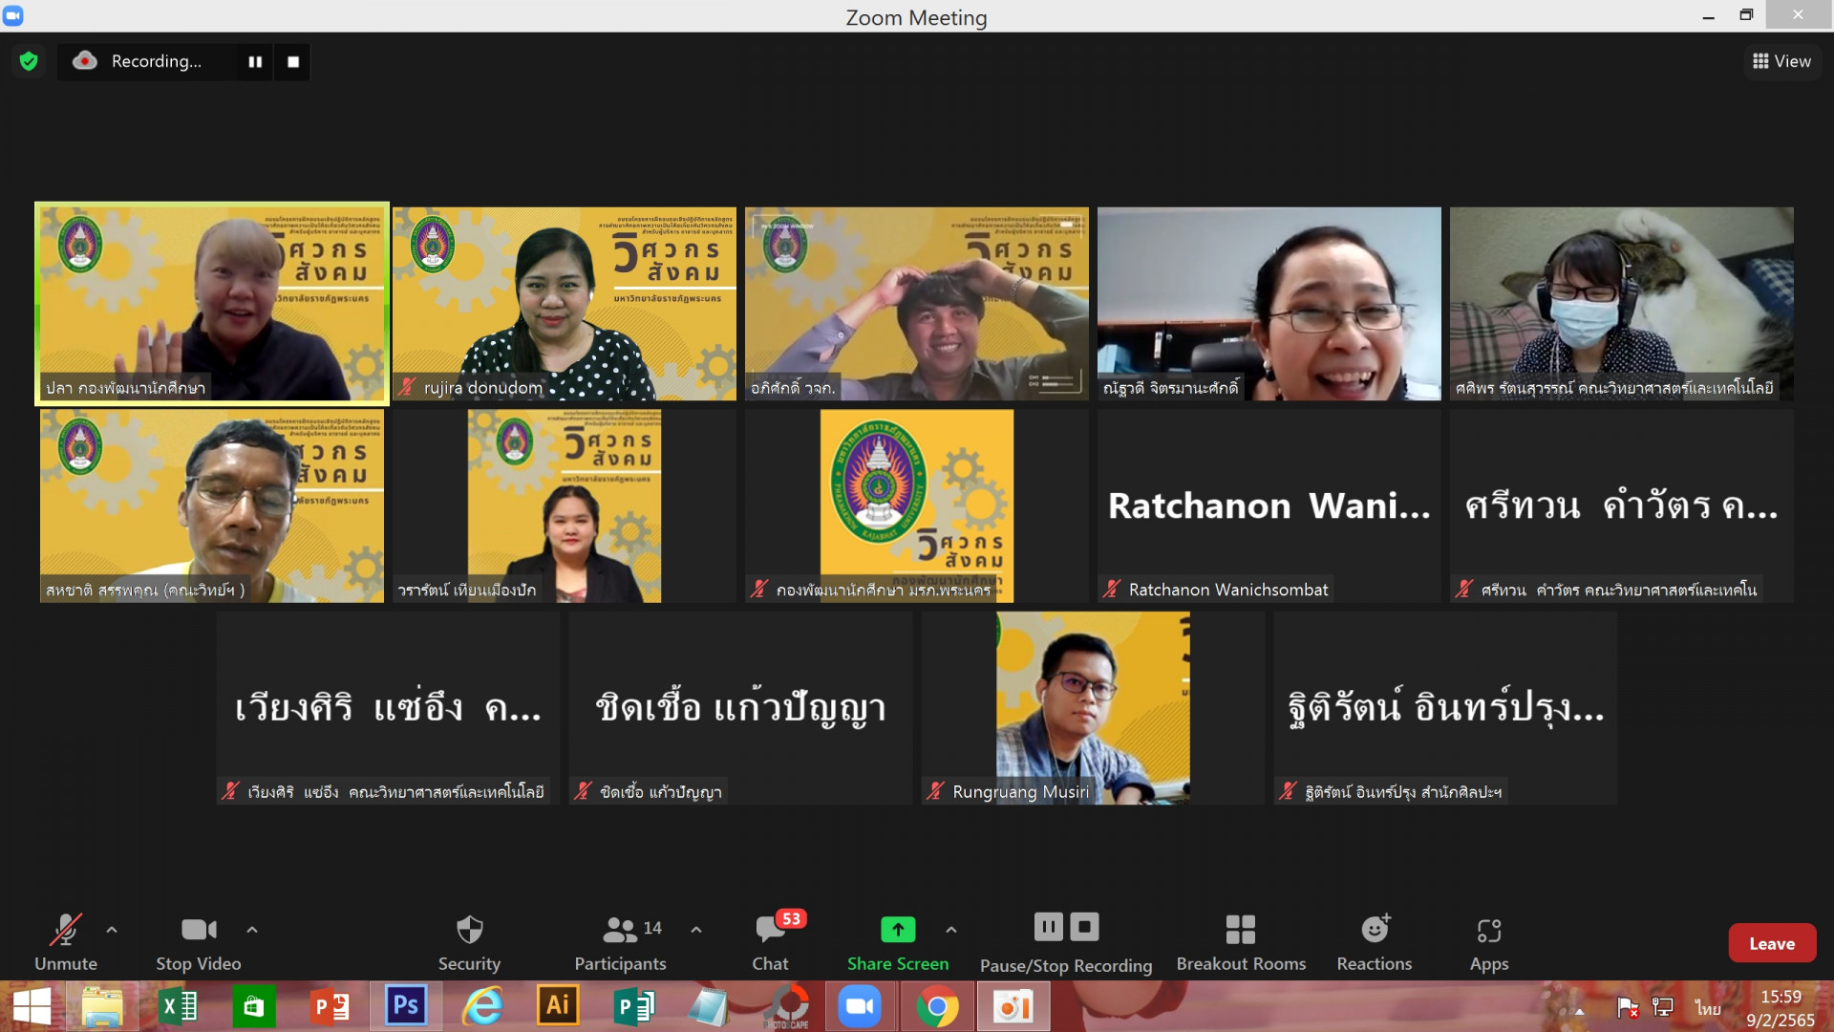This screenshot has height=1032, width=1834.
Task: Click the green encryption shield icon
Action: [29, 61]
